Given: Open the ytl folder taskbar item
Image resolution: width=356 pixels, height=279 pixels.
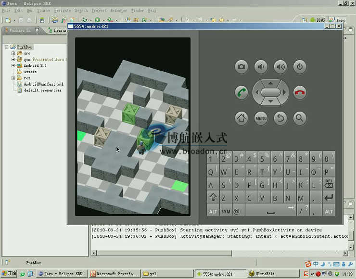Looking at the screenshot, I should (167, 274).
